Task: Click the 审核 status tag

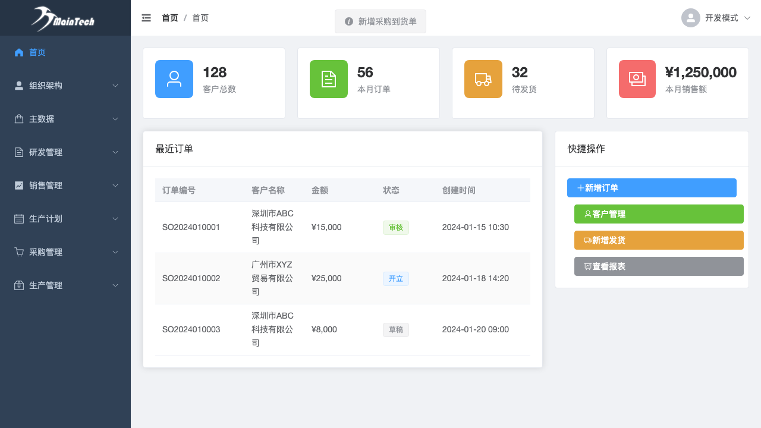Action: click(x=395, y=227)
